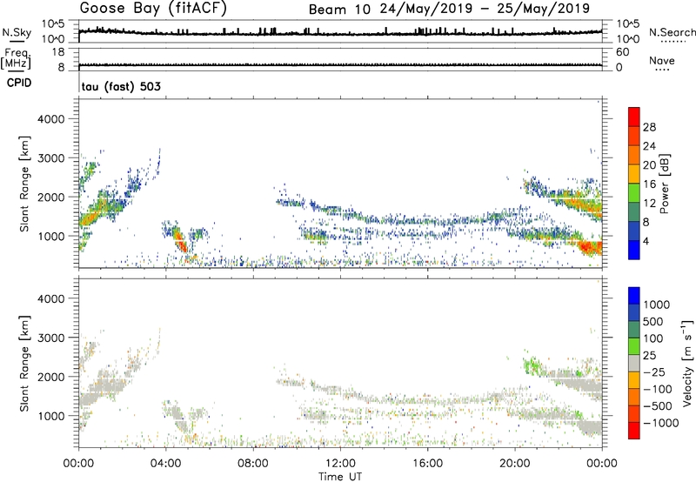Click the "500" label on the Velocity scale
The width and height of the screenshot is (696, 482).
click(x=653, y=322)
